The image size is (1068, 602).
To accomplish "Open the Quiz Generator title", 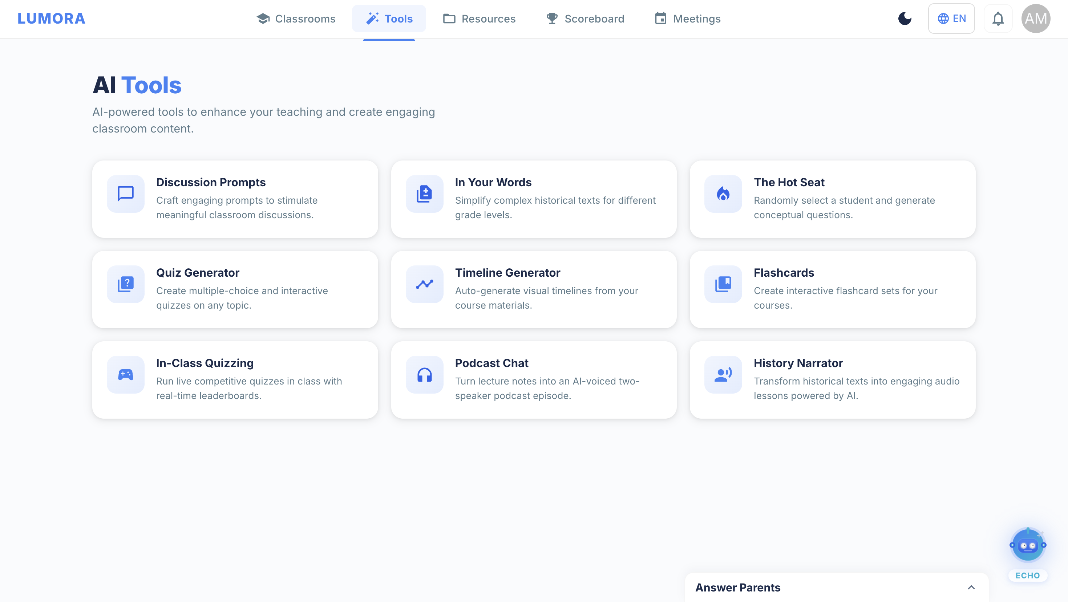I will pos(198,273).
